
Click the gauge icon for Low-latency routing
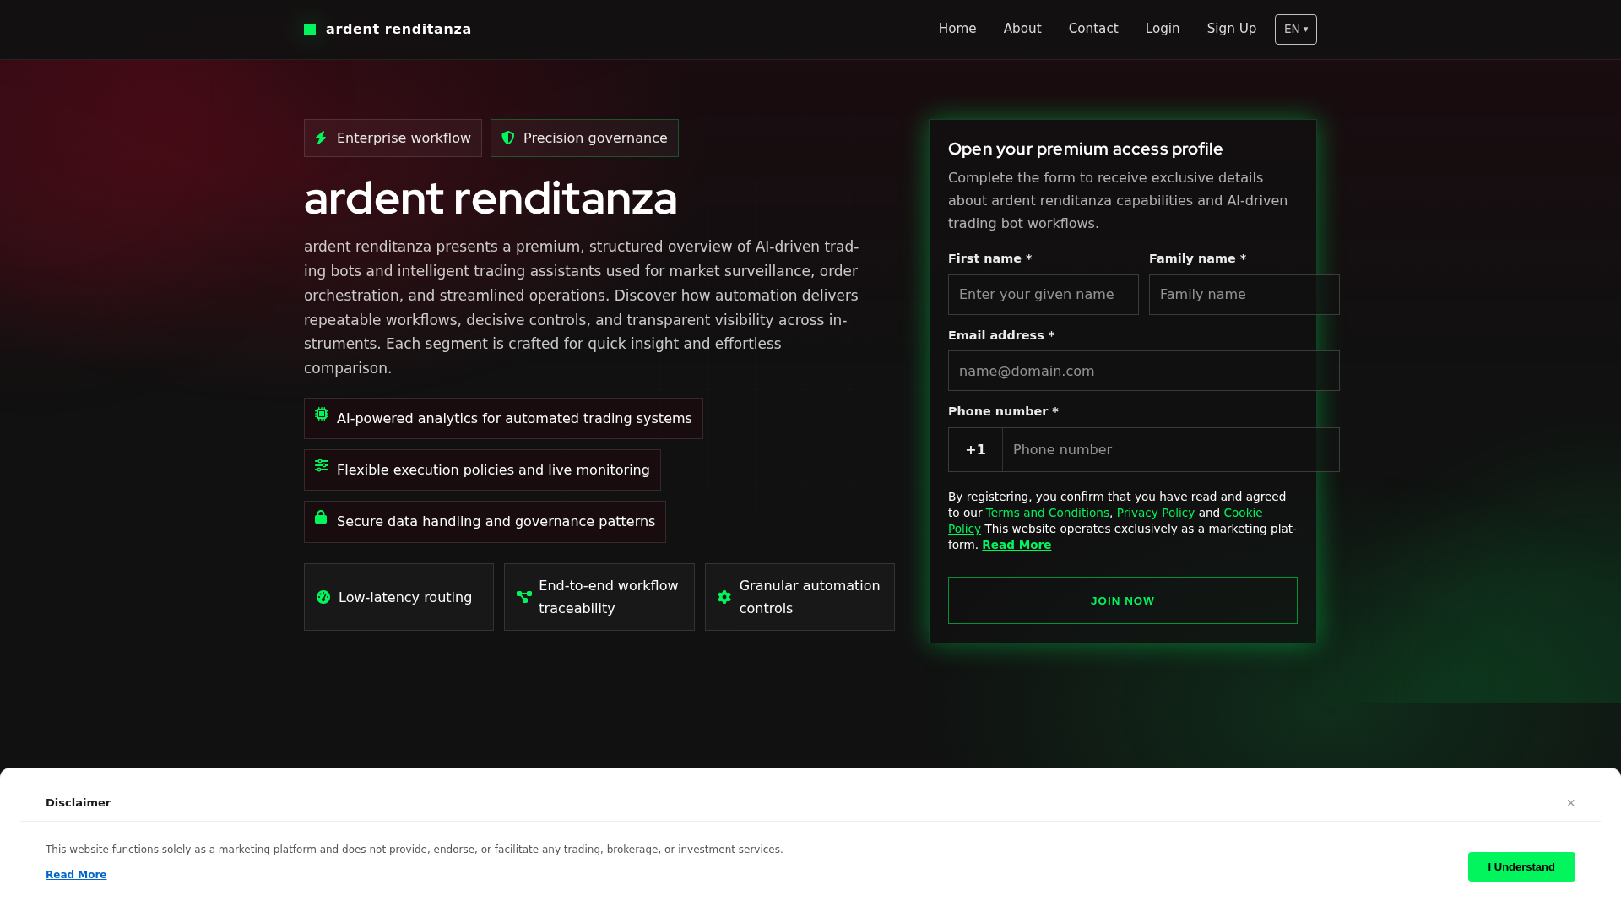point(323,597)
